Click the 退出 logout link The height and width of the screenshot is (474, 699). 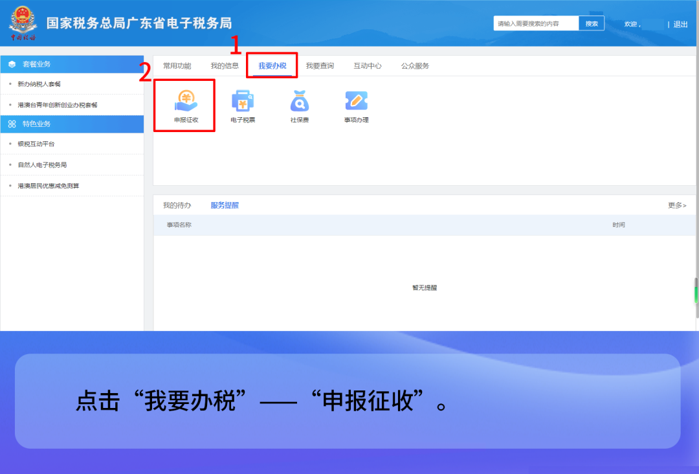[680, 24]
